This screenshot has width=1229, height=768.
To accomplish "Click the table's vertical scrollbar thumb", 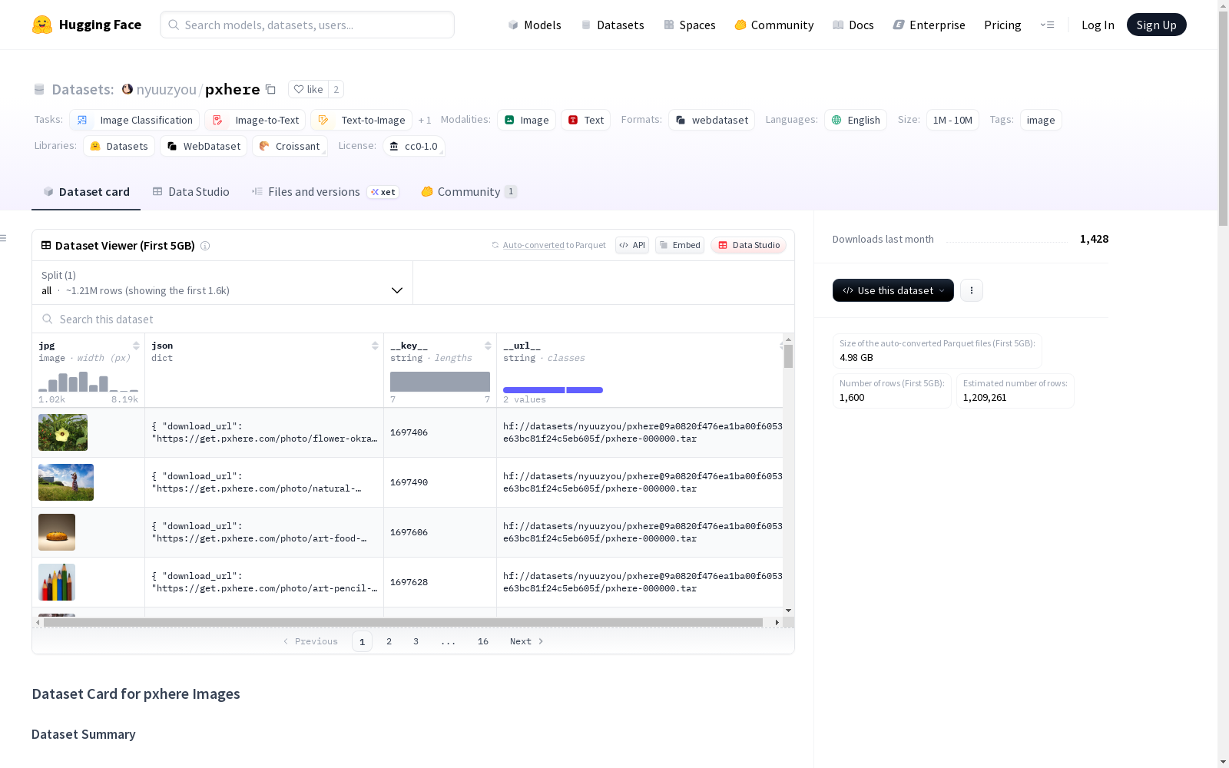I will click(788, 356).
